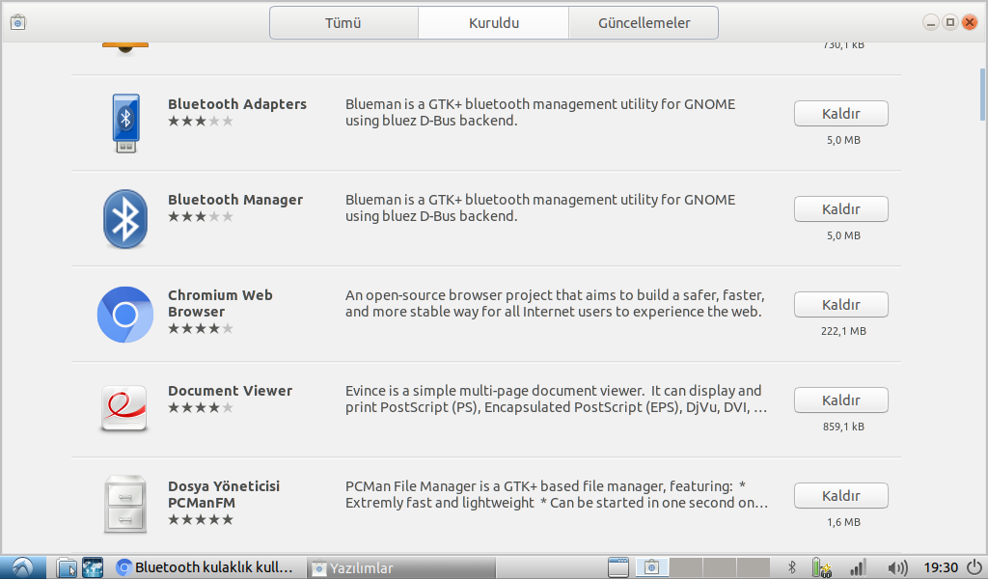Viewport: 988px width, 579px height.
Task: Remove Bluetooth Manager with Kaldır
Action: (840, 209)
